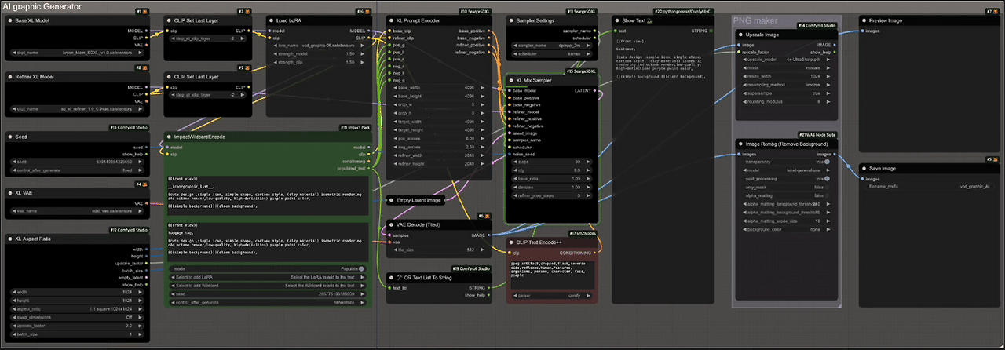
Task: Collapse the CR Text List To String node dot
Action: [393, 278]
